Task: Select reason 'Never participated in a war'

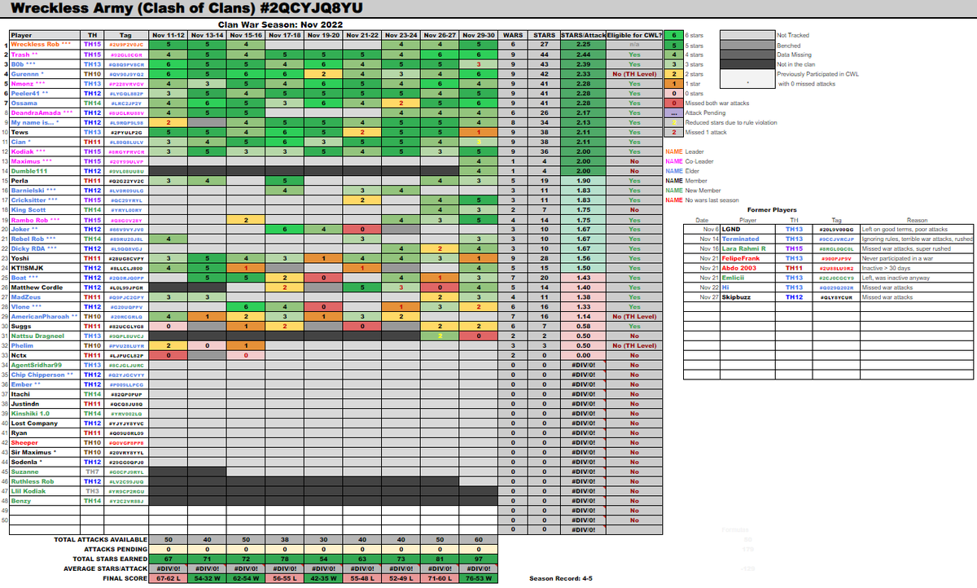Action: (897, 258)
